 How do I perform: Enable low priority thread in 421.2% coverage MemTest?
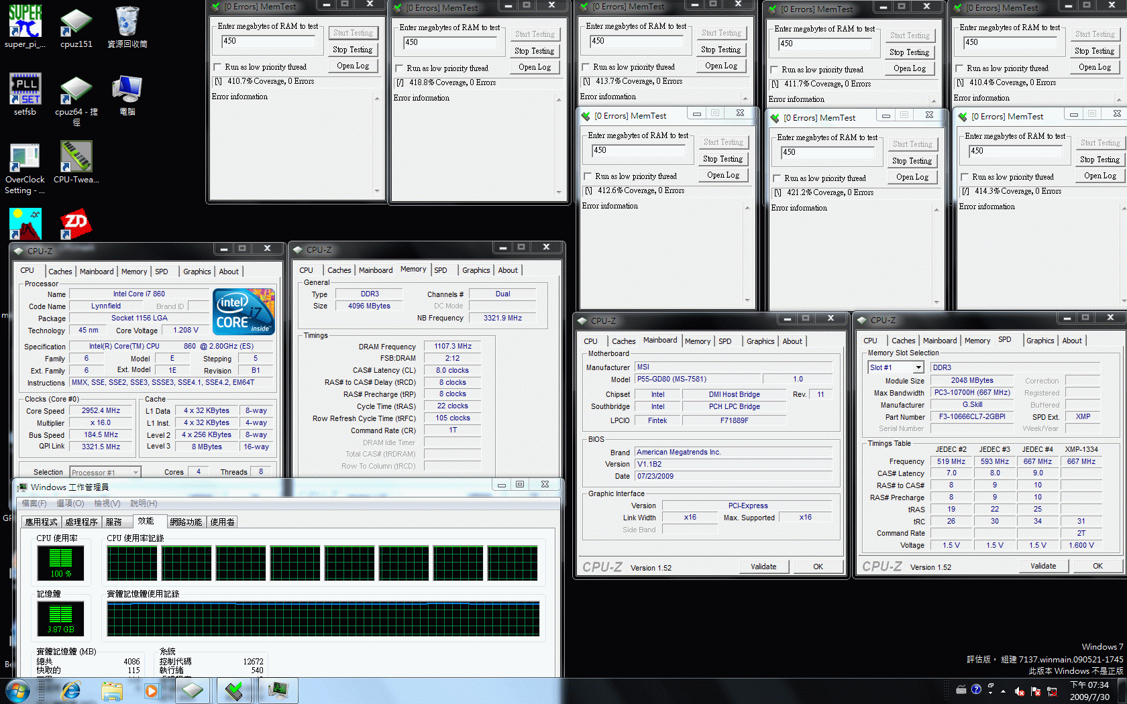[777, 178]
